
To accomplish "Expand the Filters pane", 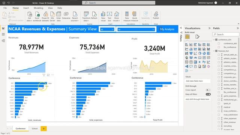I will point(181,28).
